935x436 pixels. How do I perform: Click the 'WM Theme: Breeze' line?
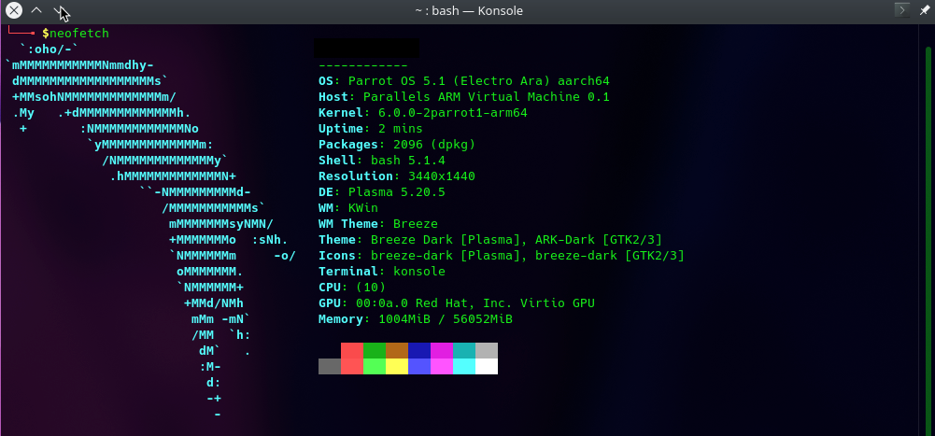click(x=378, y=224)
